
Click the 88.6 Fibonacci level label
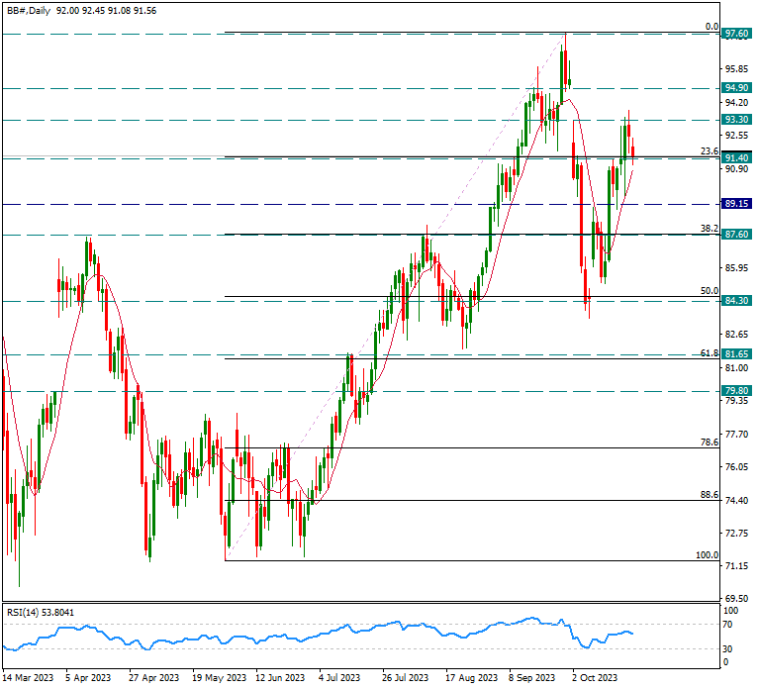click(x=710, y=495)
